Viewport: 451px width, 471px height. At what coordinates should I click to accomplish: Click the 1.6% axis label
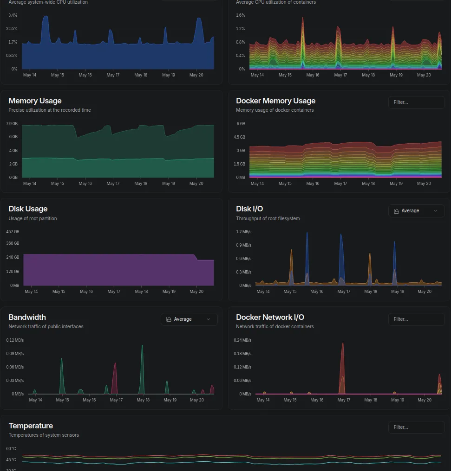coord(241,15)
